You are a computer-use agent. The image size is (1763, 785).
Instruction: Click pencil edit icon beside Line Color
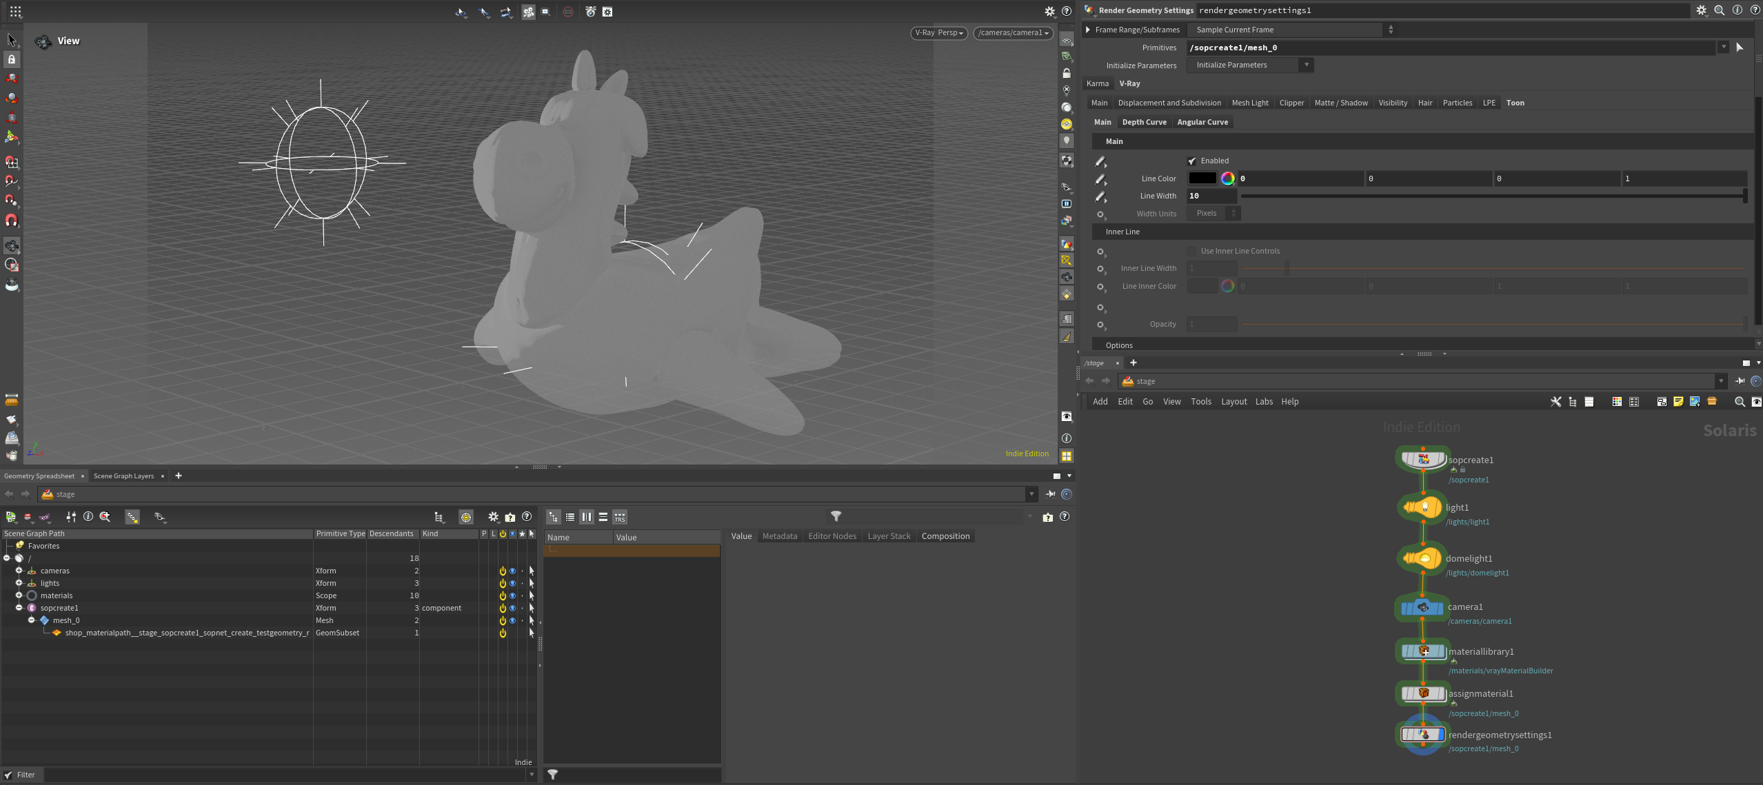point(1100,179)
